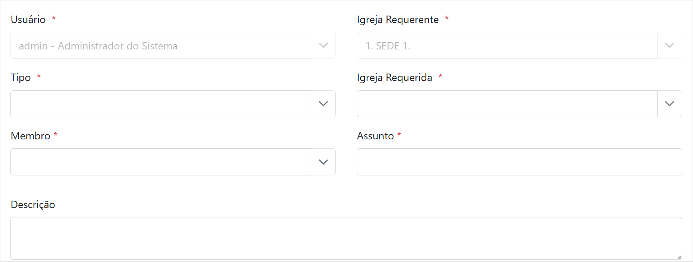Click the admin - Administrador do Sistema field
The height and width of the screenshot is (262, 693).
pos(160,45)
